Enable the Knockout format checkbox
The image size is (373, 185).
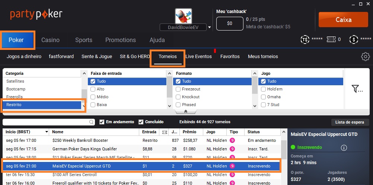click(178, 97)
